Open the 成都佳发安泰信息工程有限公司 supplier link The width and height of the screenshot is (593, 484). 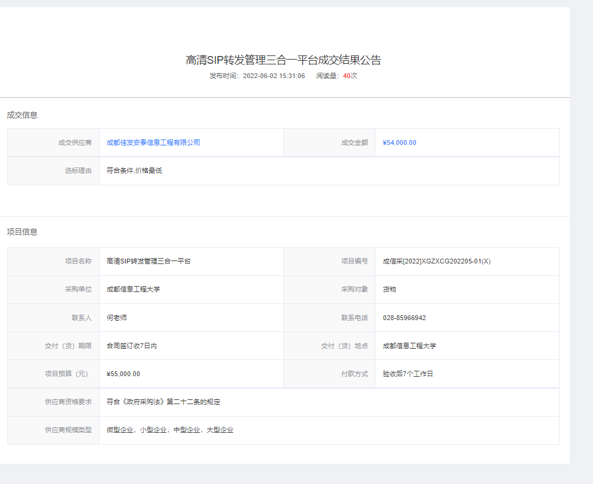point(153,142)
